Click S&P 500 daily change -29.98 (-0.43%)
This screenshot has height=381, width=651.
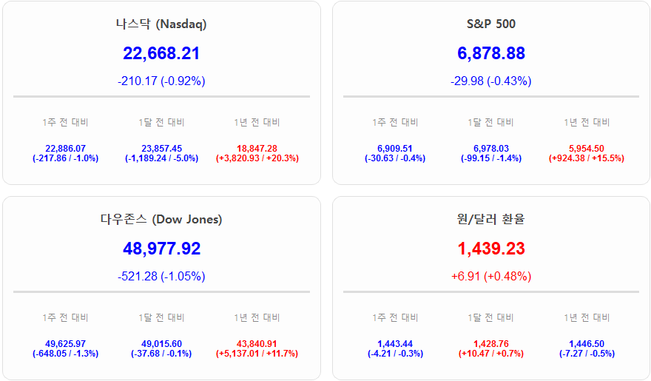[x=490, y=81]
